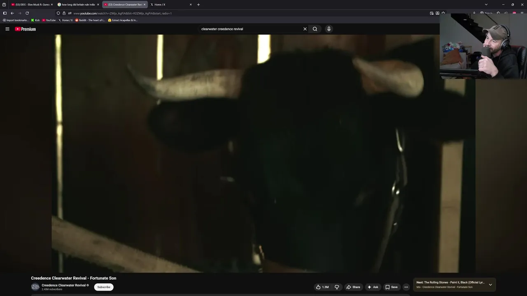This screenshot has width=527, height=296.
Task: Toggle picture-in-picture from the address bar
Action: click(x=431, y=13)
